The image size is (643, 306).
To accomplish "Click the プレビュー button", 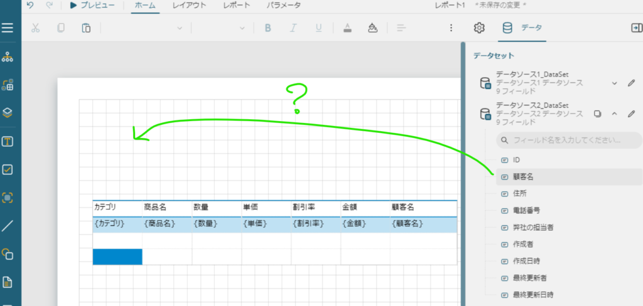I will (92, 5).
